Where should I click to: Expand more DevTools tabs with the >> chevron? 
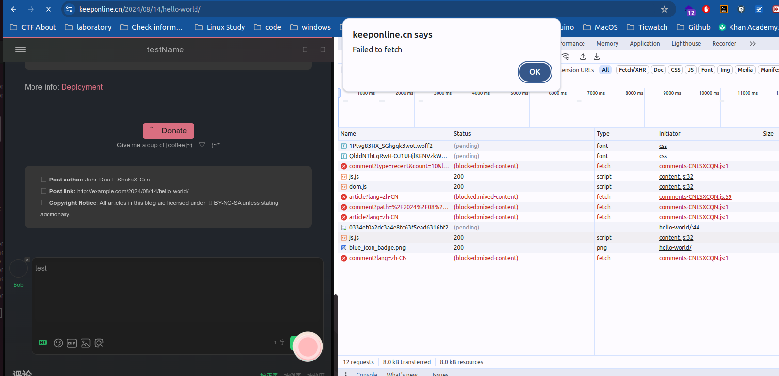click(752, 44)
